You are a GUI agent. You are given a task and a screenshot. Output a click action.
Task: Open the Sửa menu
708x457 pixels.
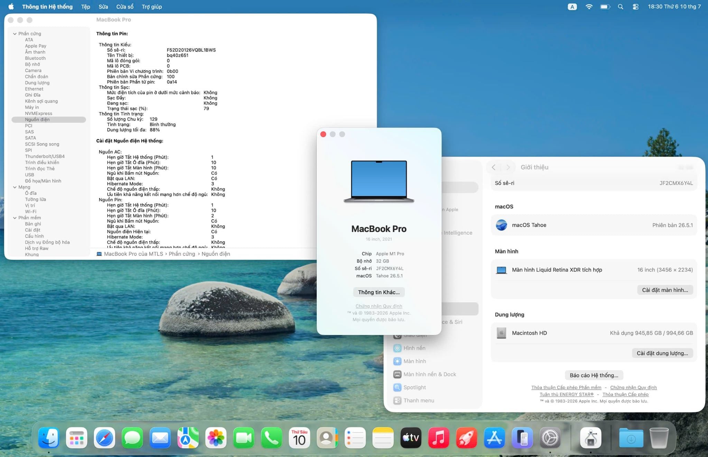coord(103,7)
